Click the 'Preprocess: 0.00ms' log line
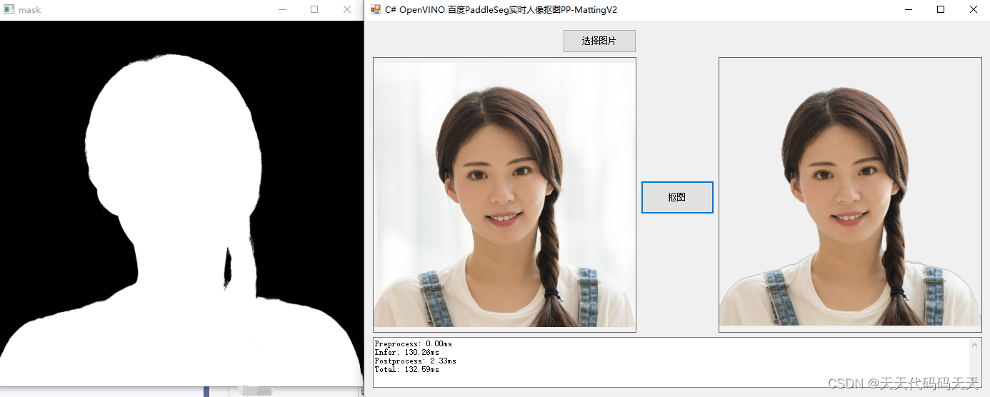The width and height of the screenshot is (990, 397). [414, 344]
